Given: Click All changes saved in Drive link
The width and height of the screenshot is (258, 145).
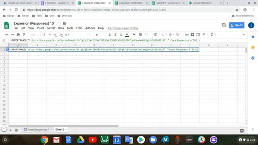Looking at the screenshot, I should click(x=123, y=28).
